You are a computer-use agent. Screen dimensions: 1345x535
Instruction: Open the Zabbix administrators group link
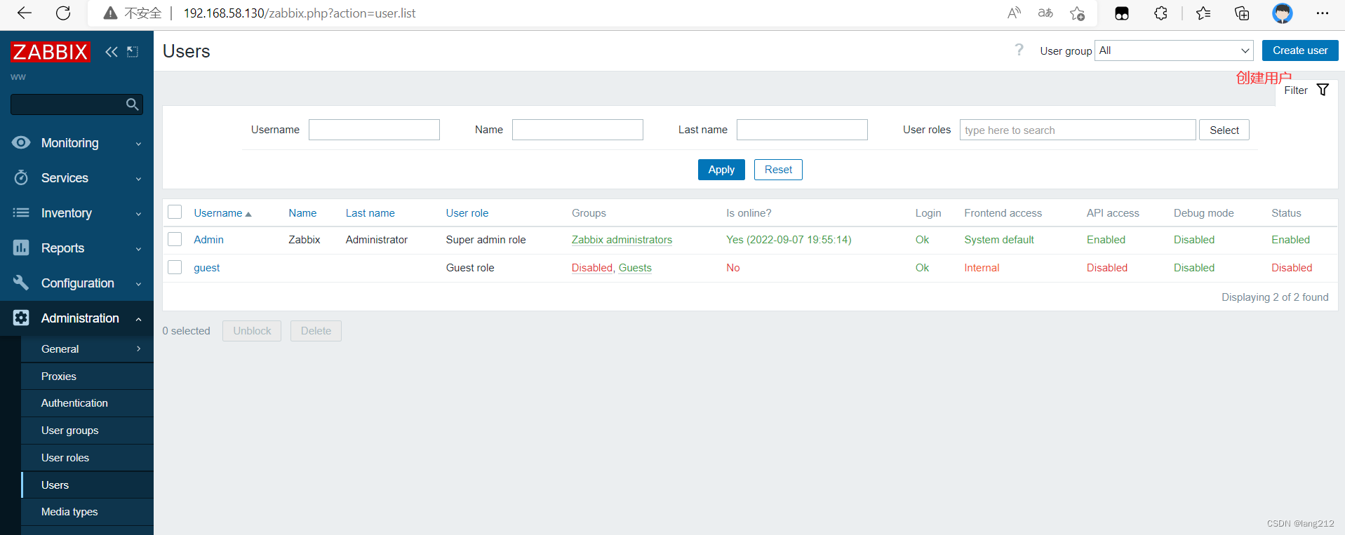pyautogui.click(x=622, y=240)
